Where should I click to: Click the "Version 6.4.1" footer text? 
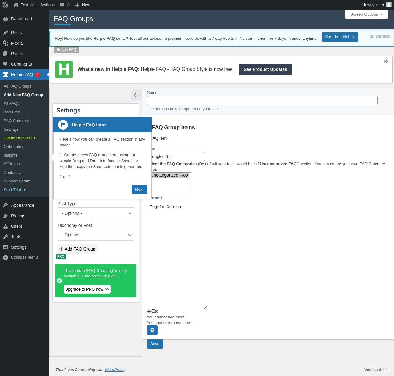click(376, 370)
